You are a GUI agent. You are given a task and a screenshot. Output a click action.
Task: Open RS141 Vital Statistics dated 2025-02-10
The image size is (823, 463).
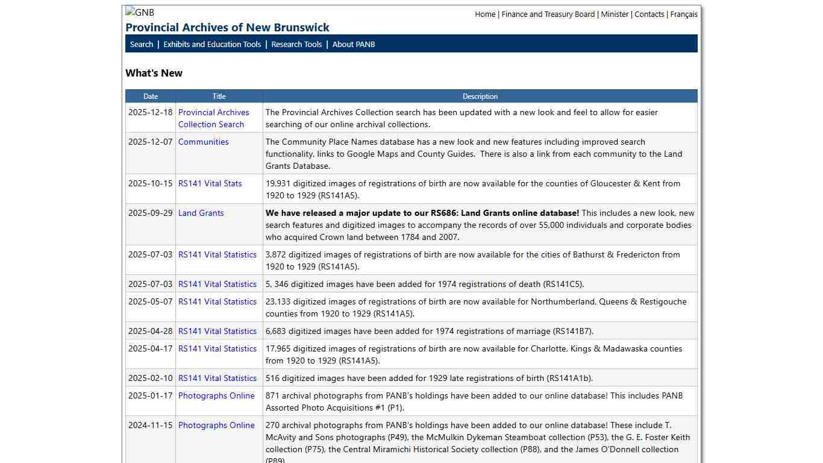(x=217, y=378)
